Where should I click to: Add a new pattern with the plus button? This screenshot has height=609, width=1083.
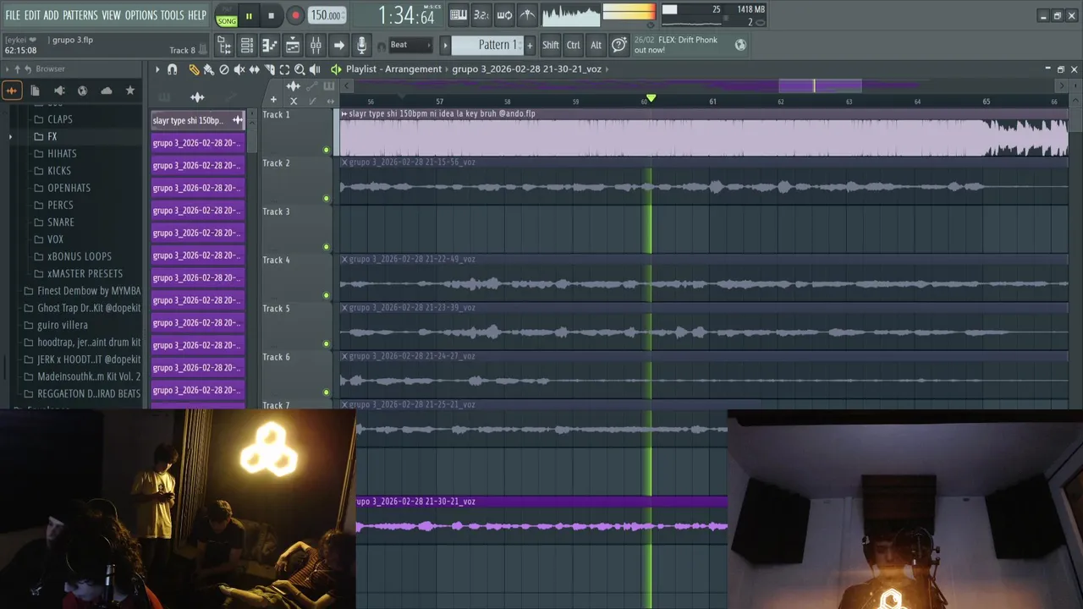pos(531,45)
